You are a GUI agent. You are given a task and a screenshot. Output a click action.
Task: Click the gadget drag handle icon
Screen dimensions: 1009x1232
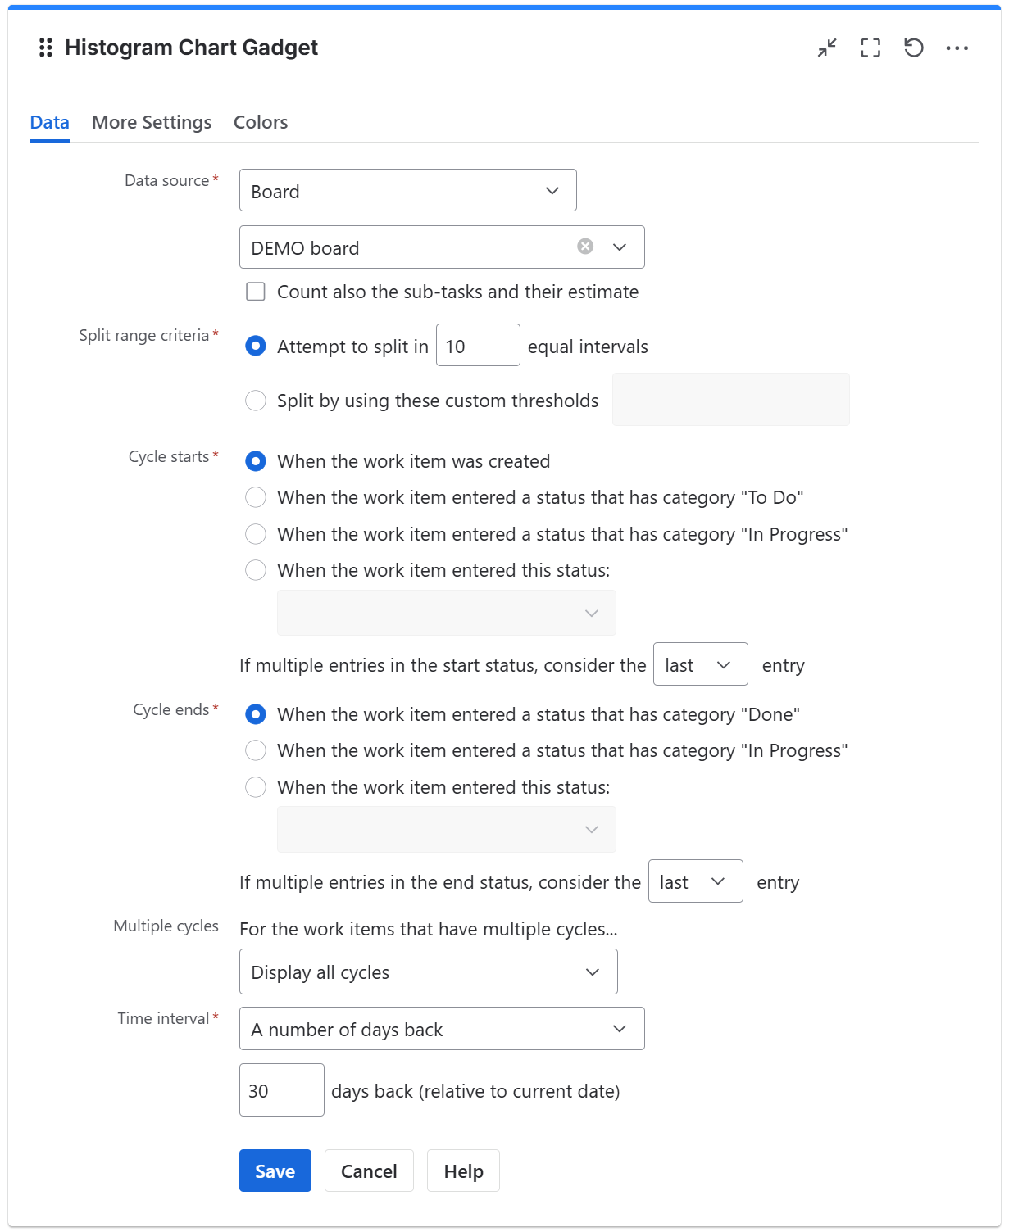click(x=45, y=47)
